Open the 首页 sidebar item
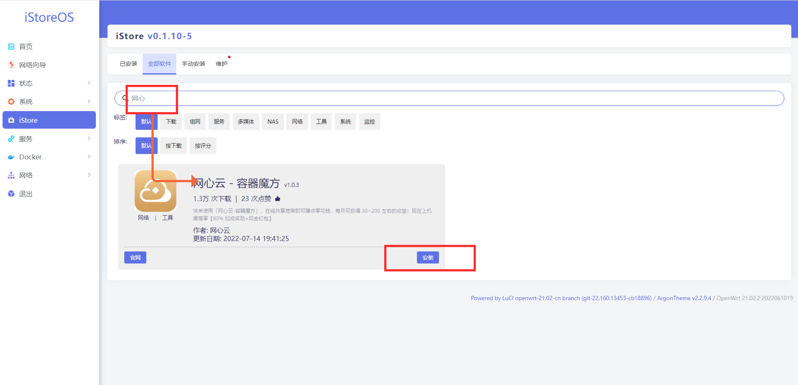The image size is (798, 385). (49, 46)
